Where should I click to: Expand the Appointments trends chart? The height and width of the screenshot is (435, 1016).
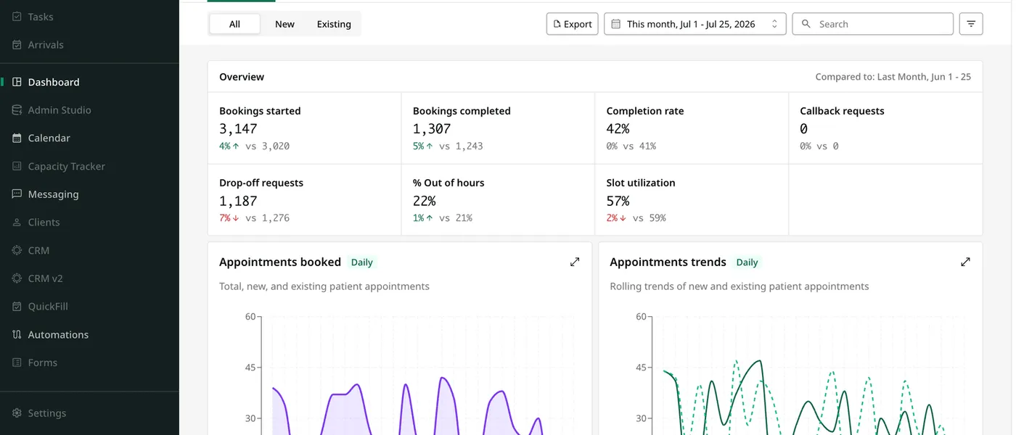(x=965, y=262)
